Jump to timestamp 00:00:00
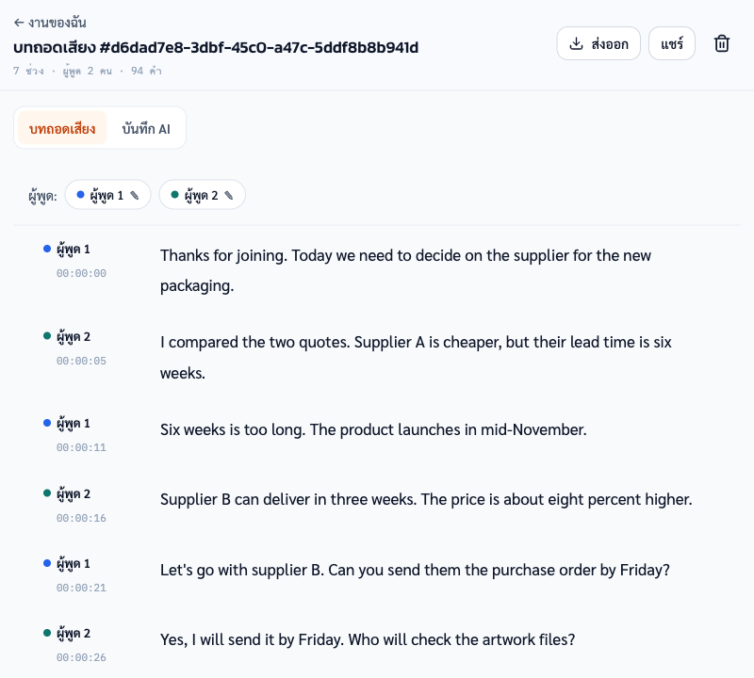 [x=81, y=273]
